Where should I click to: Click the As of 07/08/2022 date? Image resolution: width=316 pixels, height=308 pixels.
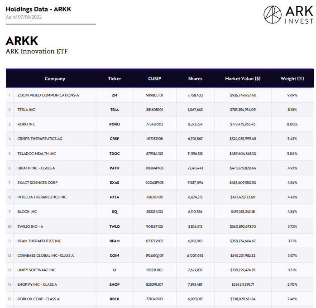pos(24,17)
